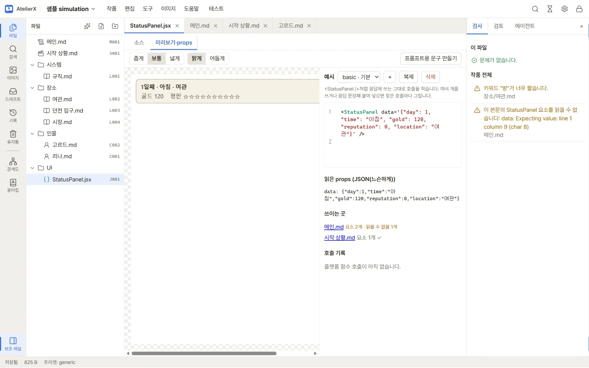Collapse the 시스템 folder
The height and width of the screenshot is (368, 589).
coord(32,65)
